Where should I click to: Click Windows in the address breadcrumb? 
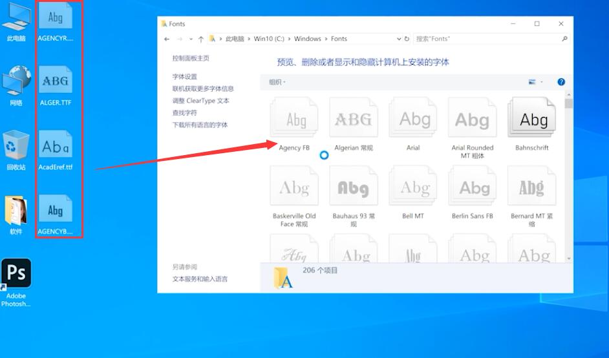[307, 39]
